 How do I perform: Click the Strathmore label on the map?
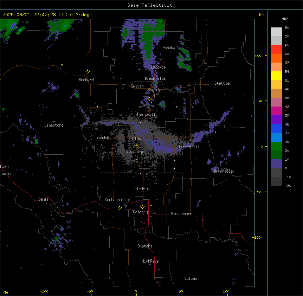181,214
